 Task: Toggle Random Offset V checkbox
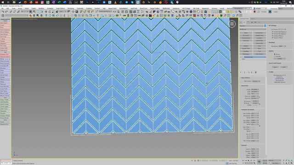coord(272,38)
